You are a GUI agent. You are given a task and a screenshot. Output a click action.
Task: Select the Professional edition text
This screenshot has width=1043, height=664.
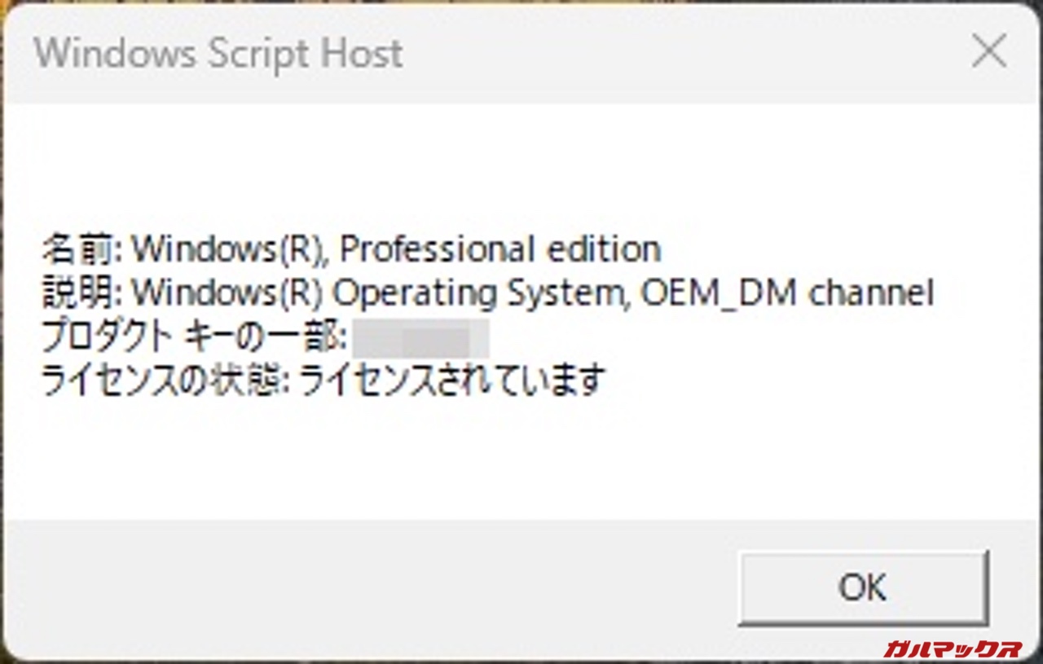click(499, 249)
